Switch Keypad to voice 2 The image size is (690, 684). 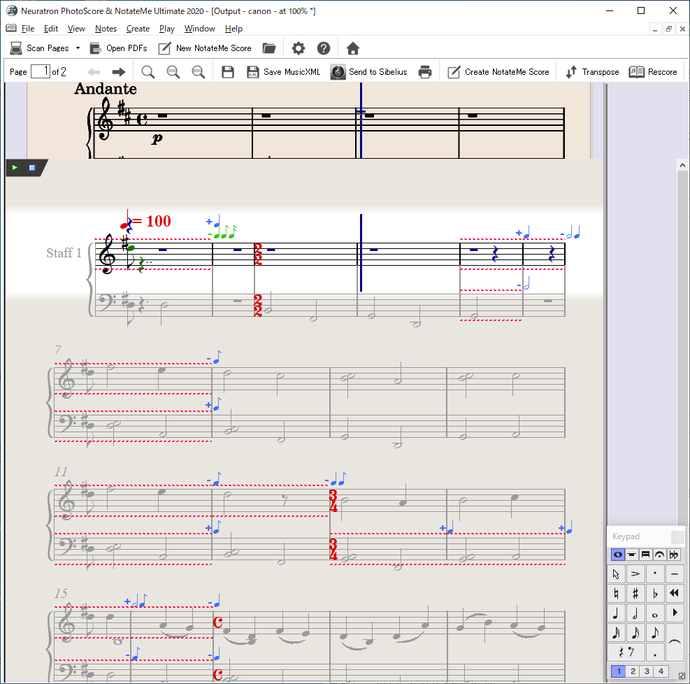633,671
